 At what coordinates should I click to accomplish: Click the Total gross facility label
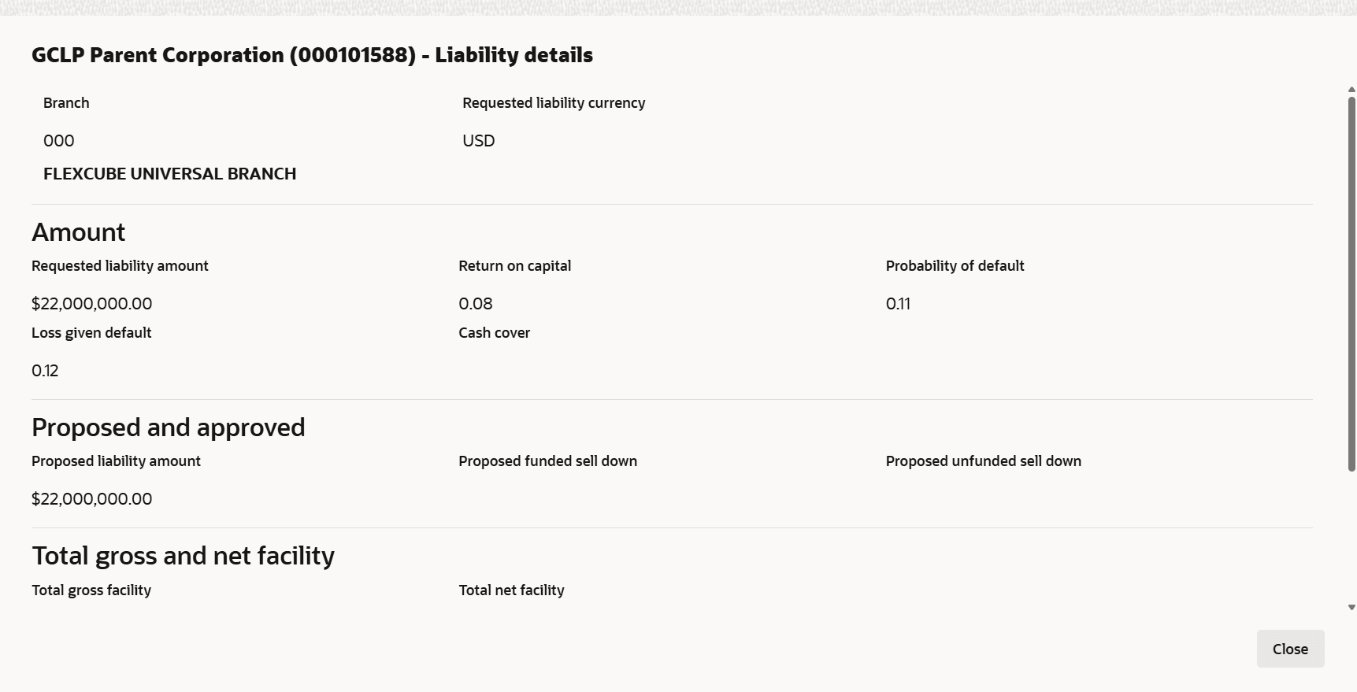(91, 590)
